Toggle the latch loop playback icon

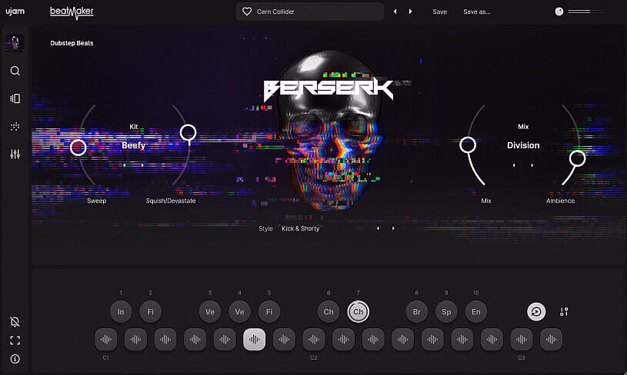(x=536, y=311)
